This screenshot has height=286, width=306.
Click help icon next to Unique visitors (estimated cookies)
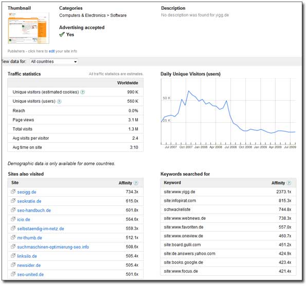pos(83,92)
